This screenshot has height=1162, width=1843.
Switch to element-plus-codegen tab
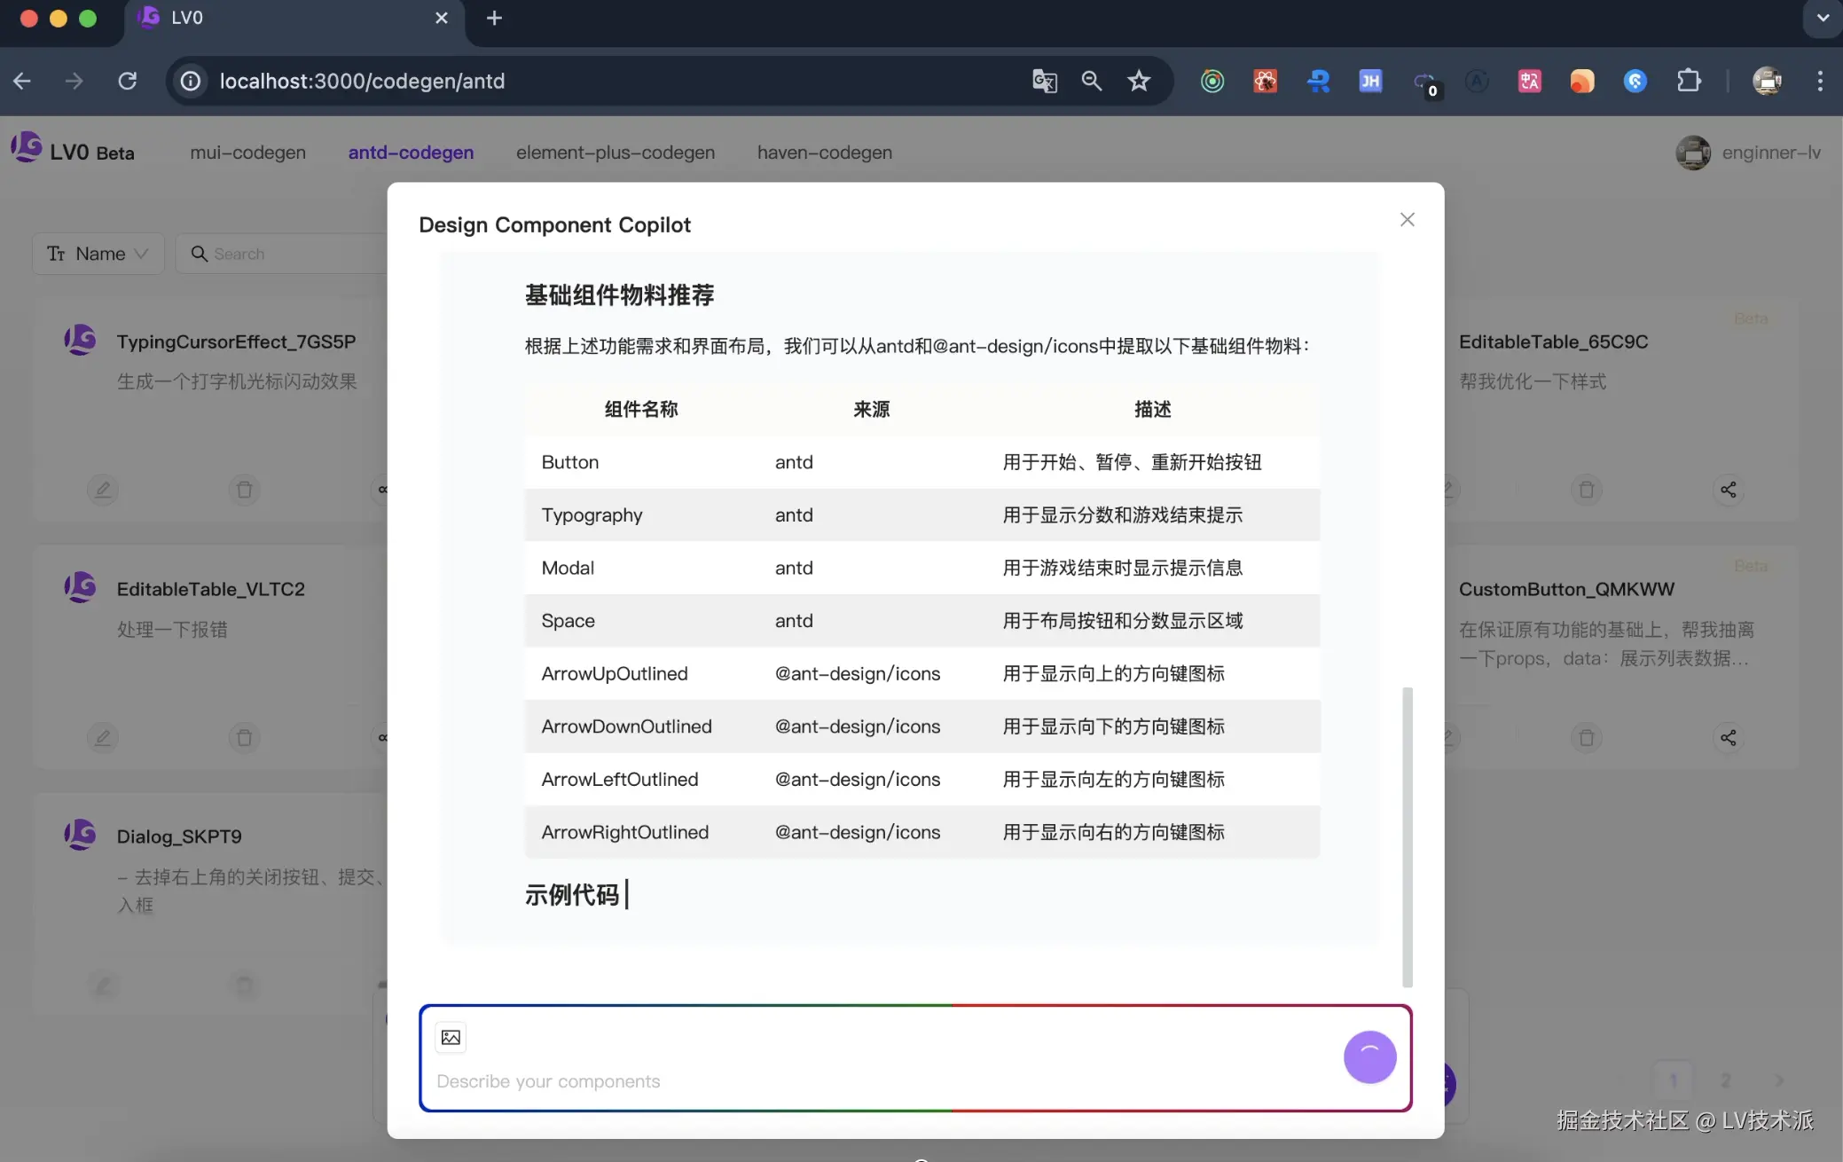[x=615, y=153]
